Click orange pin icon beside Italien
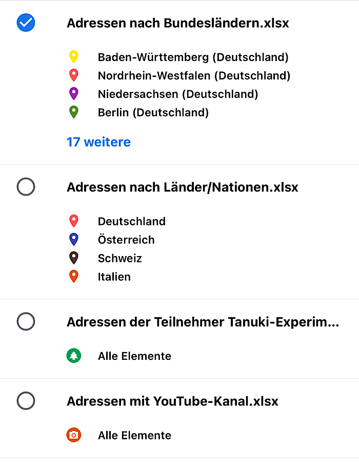Screen dimensions: 359x462 (74, 277)
